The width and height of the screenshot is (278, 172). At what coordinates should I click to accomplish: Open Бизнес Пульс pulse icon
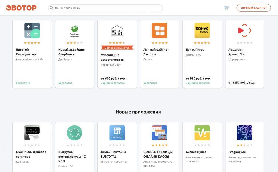(x=202, y=133)
